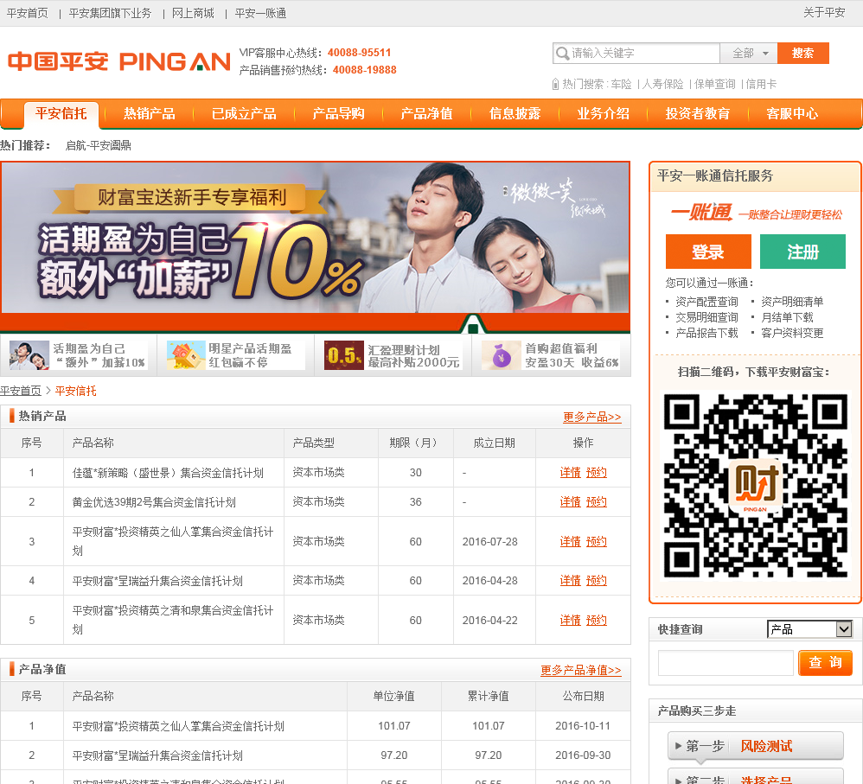Select the 平安信托 tab
Screen dimensions: 863x784
pos(61,114)
